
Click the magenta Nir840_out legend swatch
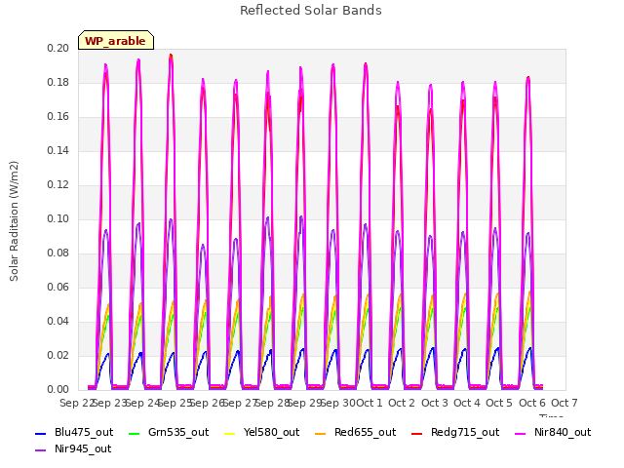tap(521, 433)
